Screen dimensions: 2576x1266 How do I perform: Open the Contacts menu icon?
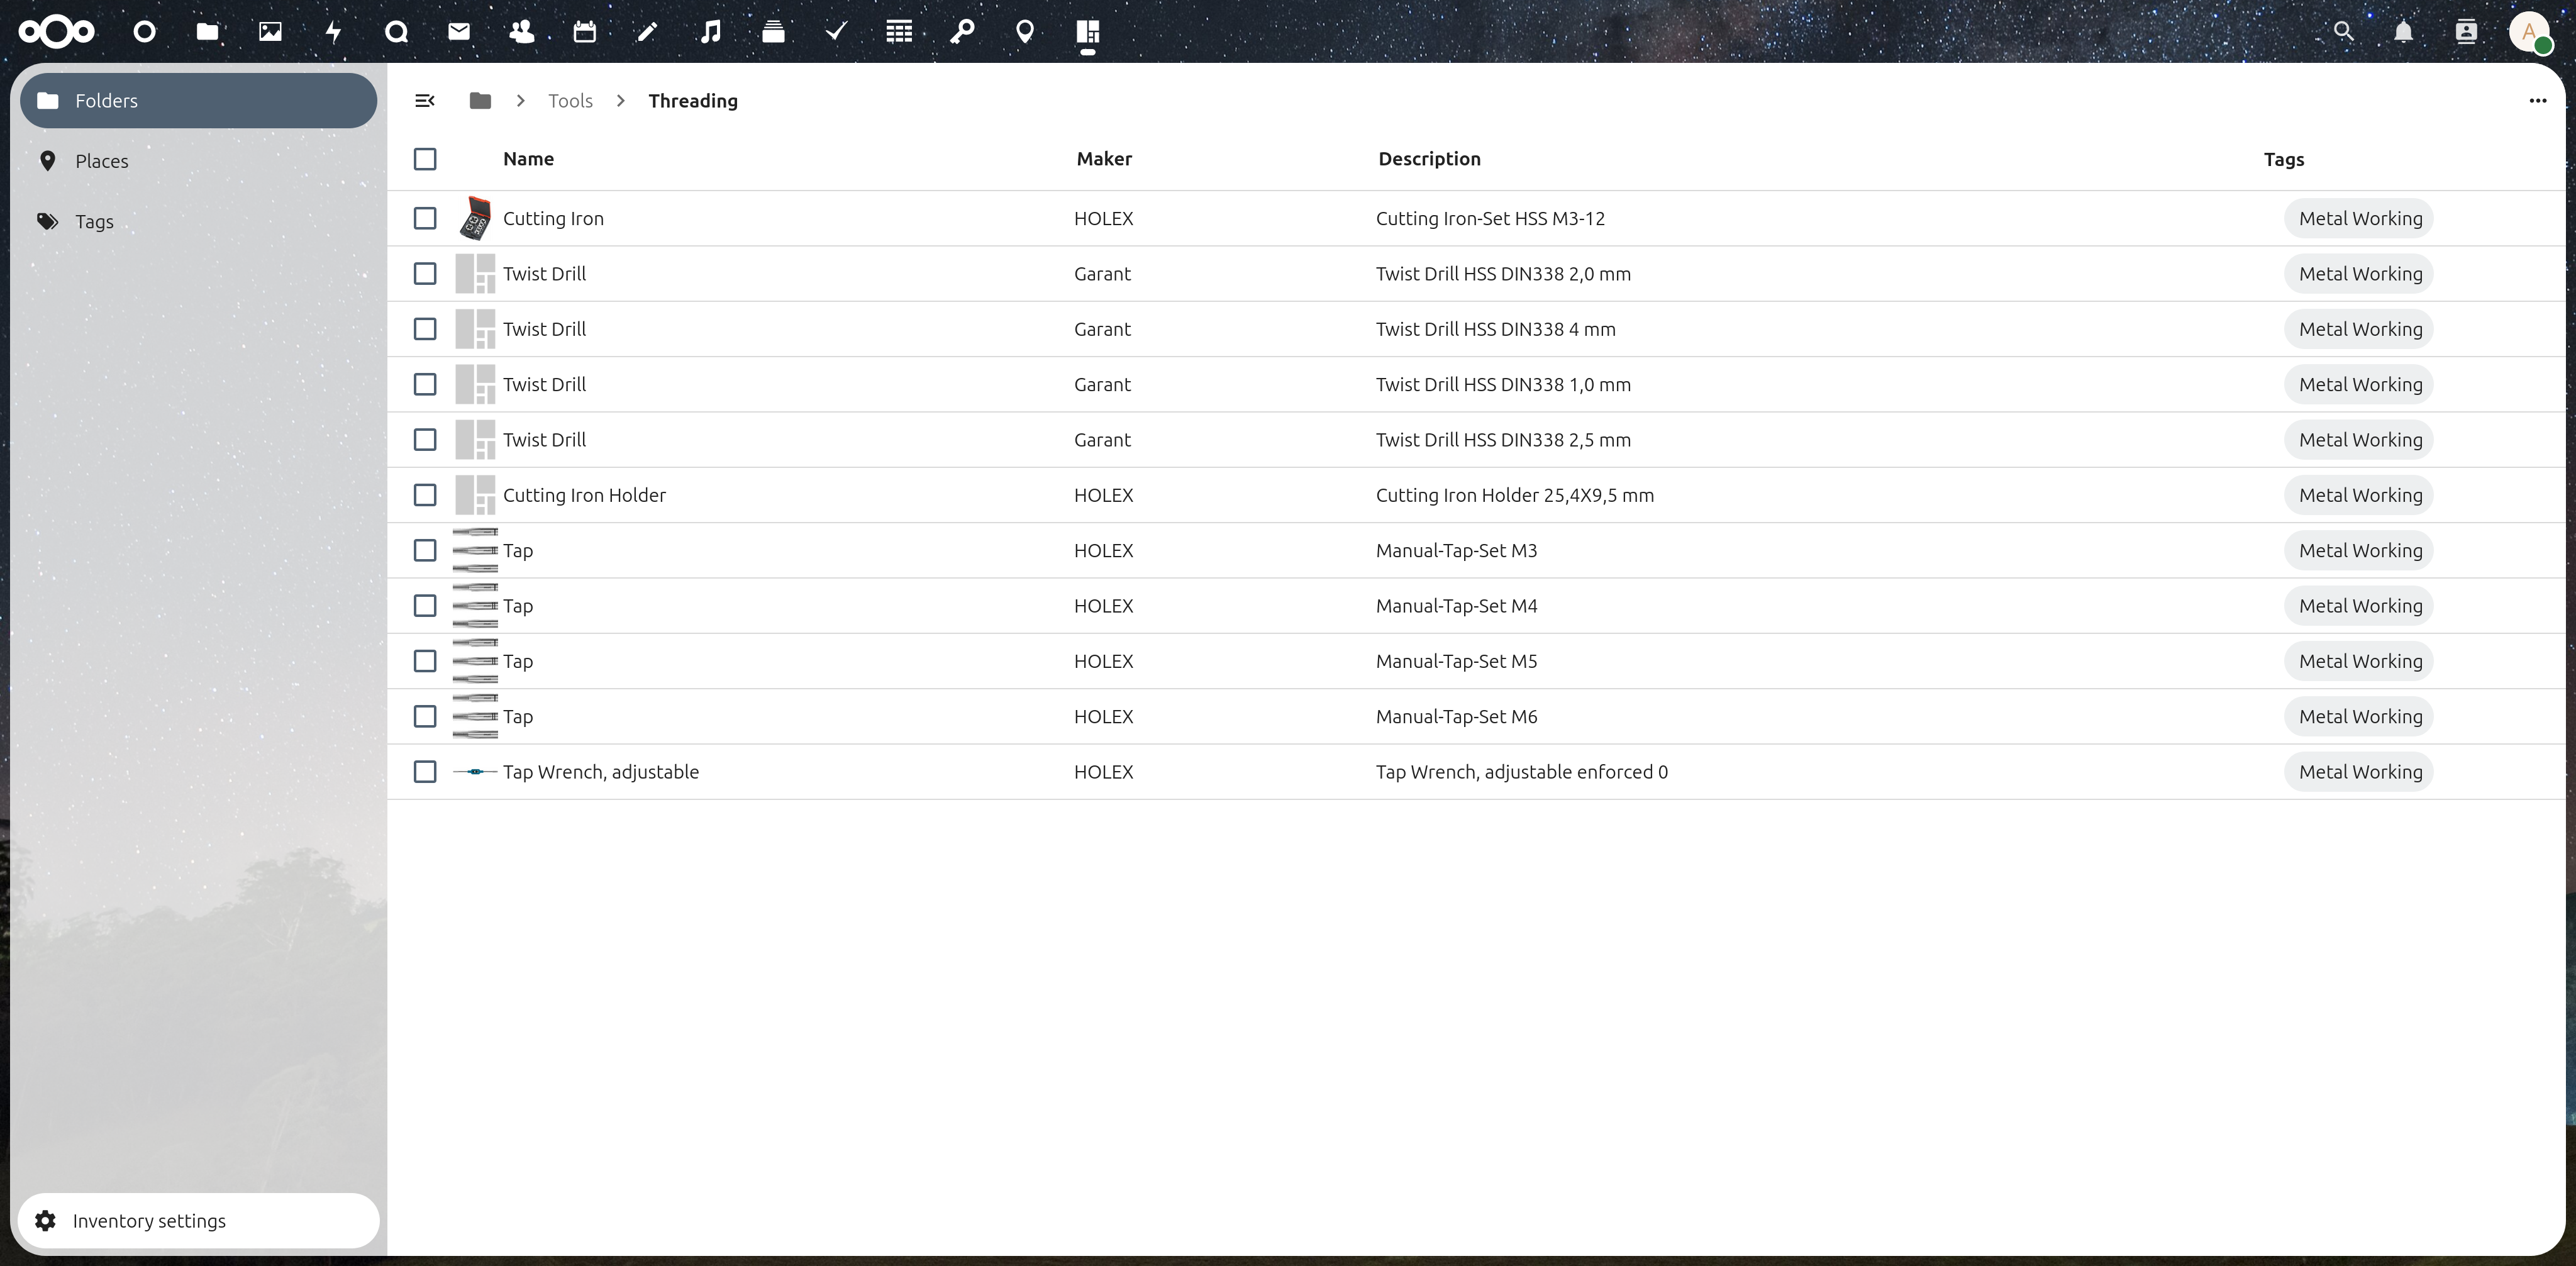(x=2466, y=32)
